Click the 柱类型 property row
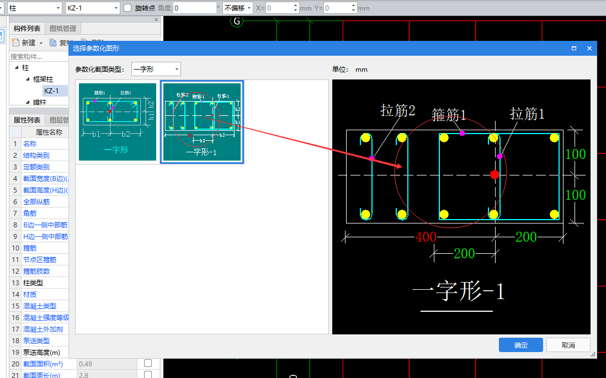The width and height of the screenshot is (606, 378). click(x=39, y=283)
